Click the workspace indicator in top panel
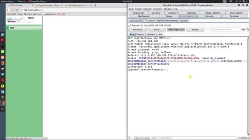 click(224, 1)
